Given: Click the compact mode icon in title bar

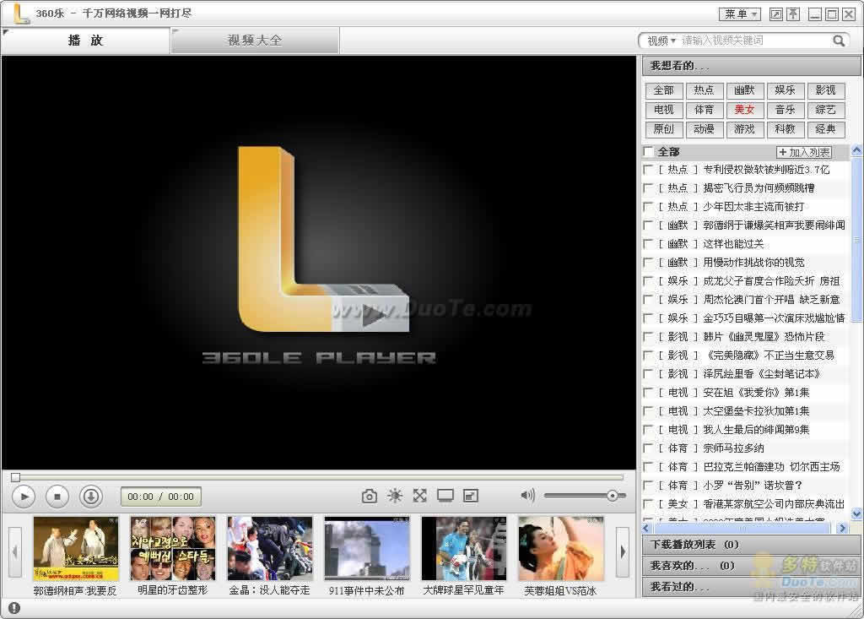Looking at the screenshot, I should click(776, 14).
